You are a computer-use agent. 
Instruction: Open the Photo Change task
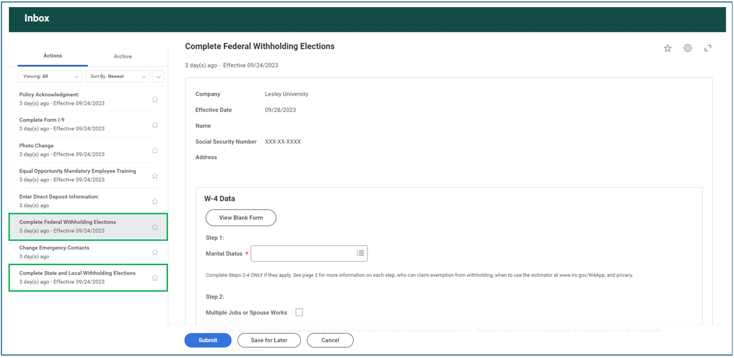point(88,150)
